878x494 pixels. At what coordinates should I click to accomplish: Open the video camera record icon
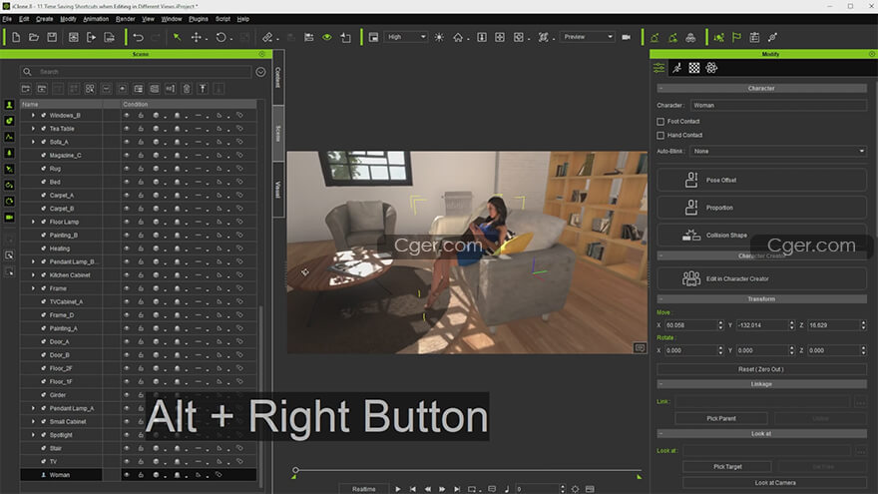(626, 38)
